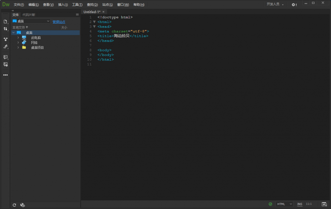Screen dimensions: 331x209
Task: Sort by the 大小 column header
Action: coord(64,27)
